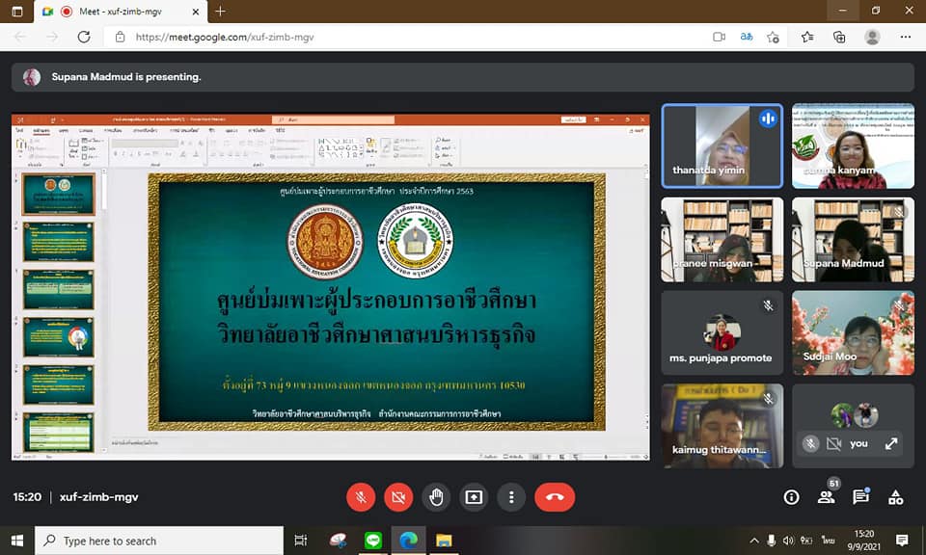Expand your self-view tile
Image resolution: width=926 pixels, height=555 pixels.
[x=891, y=443]
